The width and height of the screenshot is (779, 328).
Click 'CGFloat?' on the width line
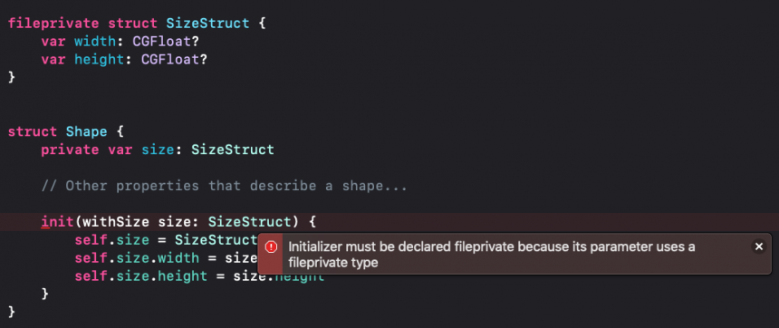point(166,42)
